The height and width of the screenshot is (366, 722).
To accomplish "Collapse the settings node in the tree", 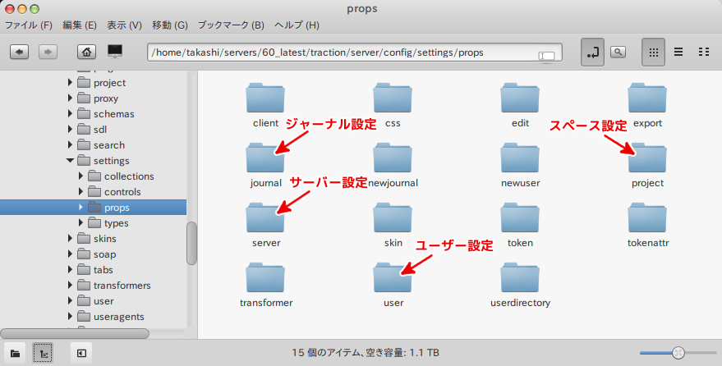I will point(70,161).
